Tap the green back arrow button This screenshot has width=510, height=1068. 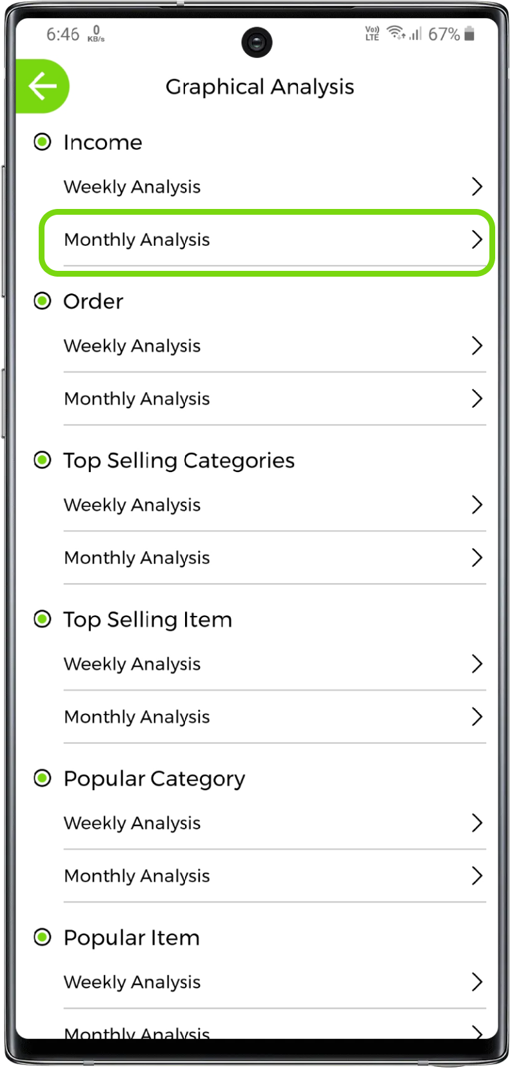coord(43,86)
